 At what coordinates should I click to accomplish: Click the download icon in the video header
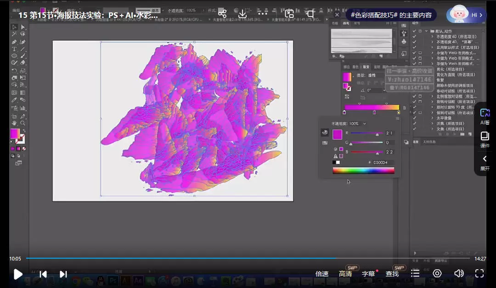[242, 14]
